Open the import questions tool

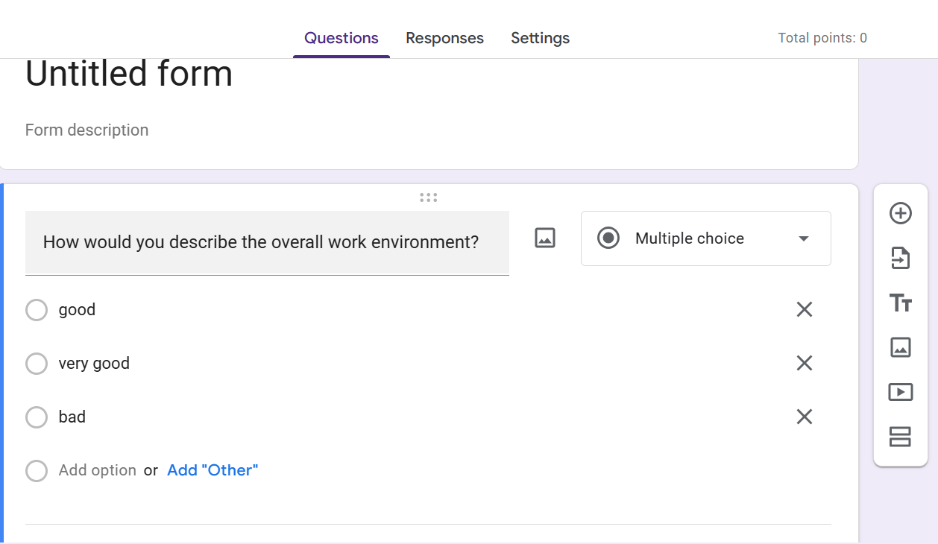pyautogui.click(x=901, y=259)
